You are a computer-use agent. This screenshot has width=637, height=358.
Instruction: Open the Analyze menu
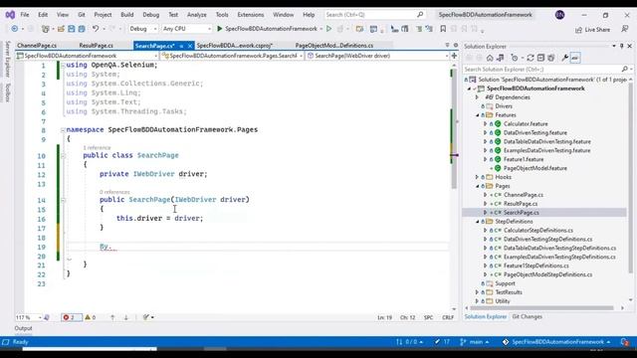(197, 15)
